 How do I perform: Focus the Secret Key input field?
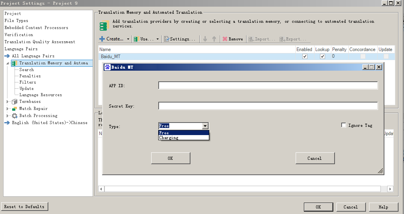coord(268,106)
